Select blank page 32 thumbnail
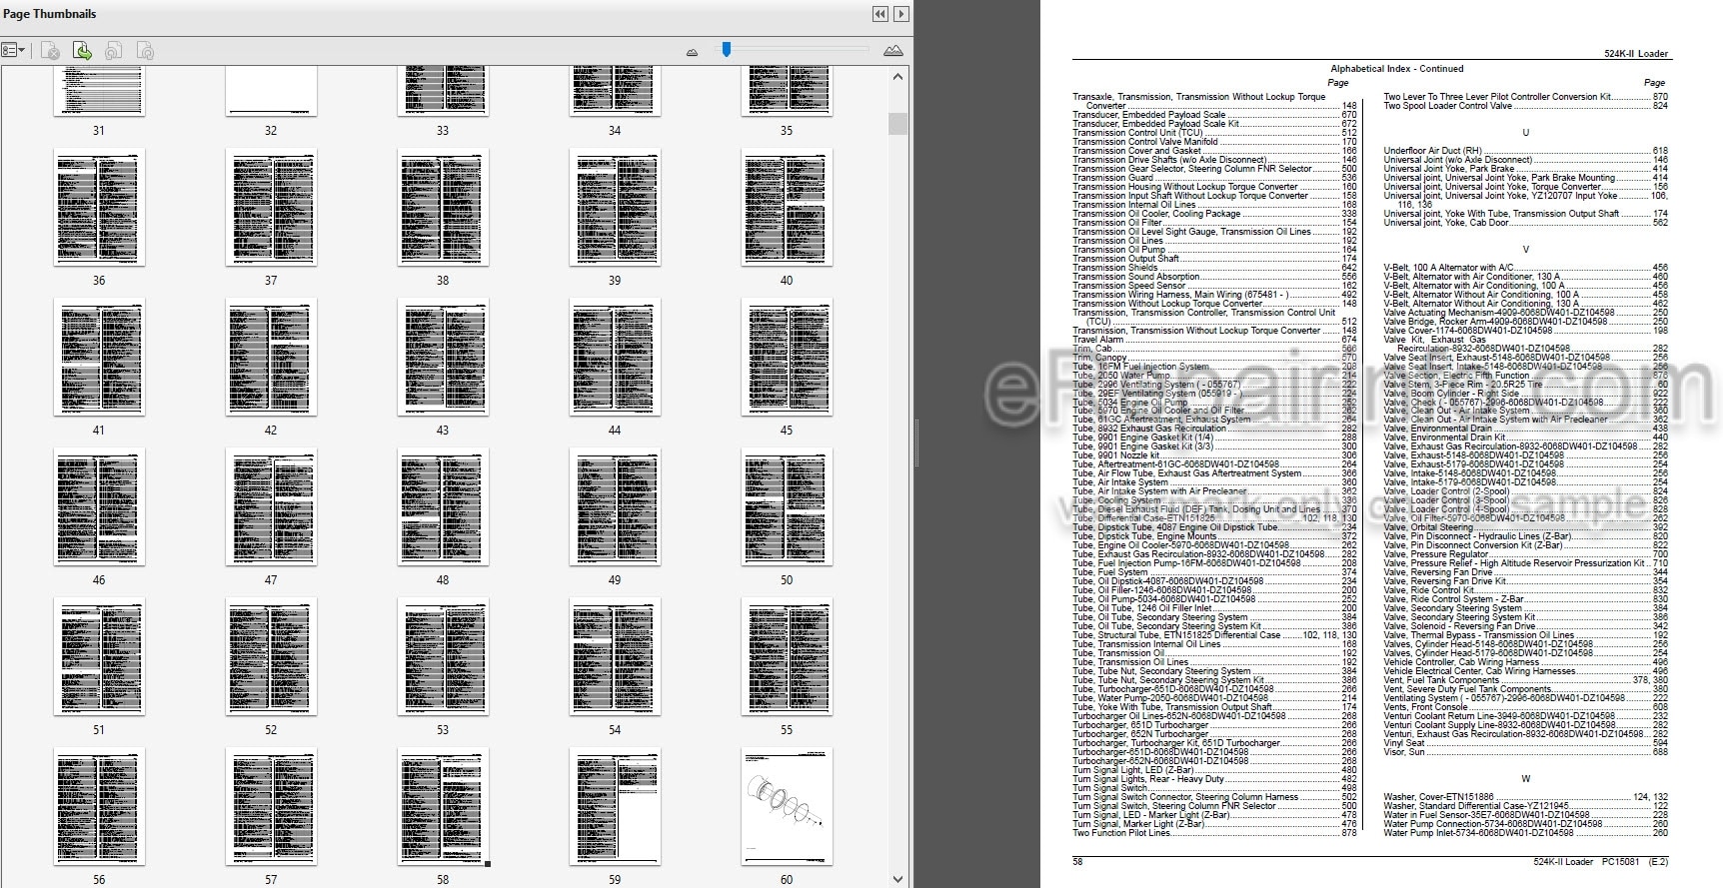This screenshot has width=1723, height=888. [271, 91]
